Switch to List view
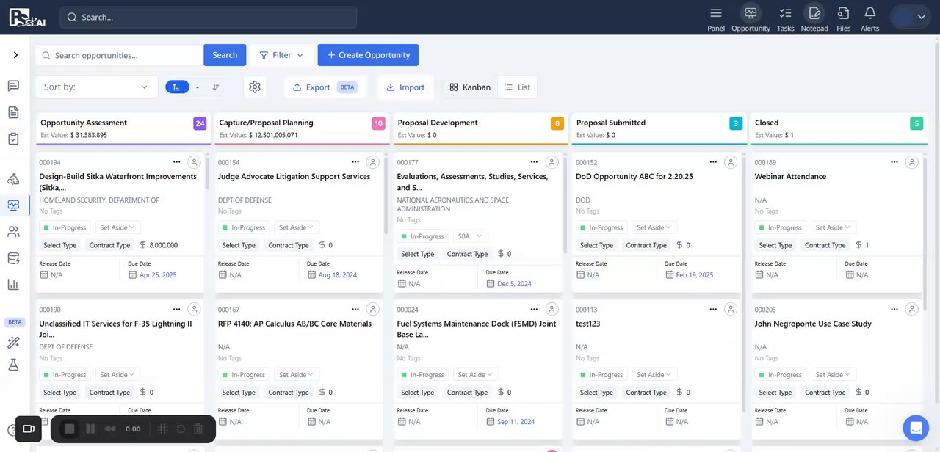Viewport: 940px width, 452px height. (517, 87)
